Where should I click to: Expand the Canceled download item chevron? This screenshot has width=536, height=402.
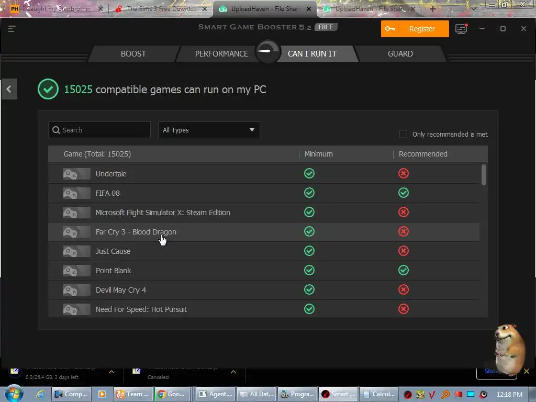233,372
